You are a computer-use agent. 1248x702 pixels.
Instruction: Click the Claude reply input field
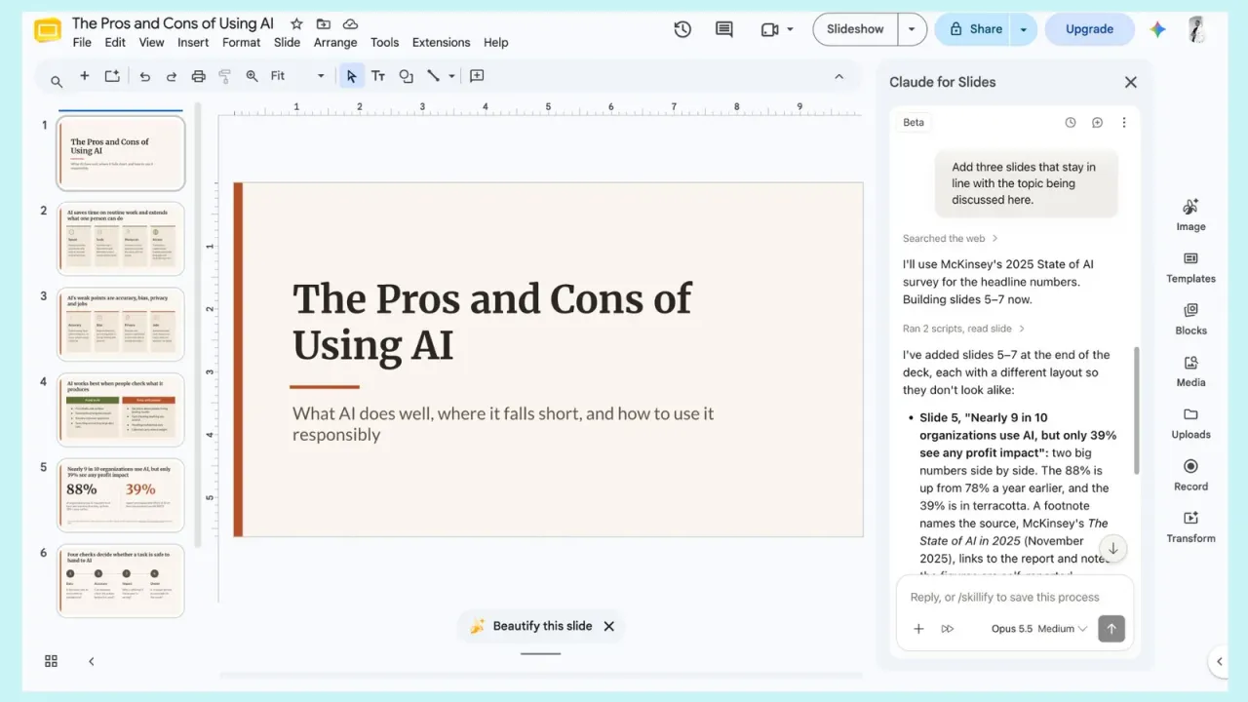pos(1015,597)
